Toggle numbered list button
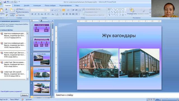The height and width of the screenshot is (101, 179). (68, 10)
